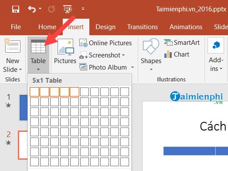Screen dimensions: 228x171
Task: Click the animation star under slide 2
Action: click(8, 143)
